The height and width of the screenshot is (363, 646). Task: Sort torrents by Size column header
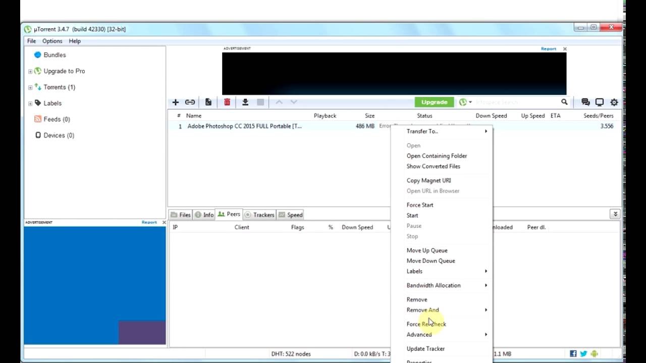[370, 116]
